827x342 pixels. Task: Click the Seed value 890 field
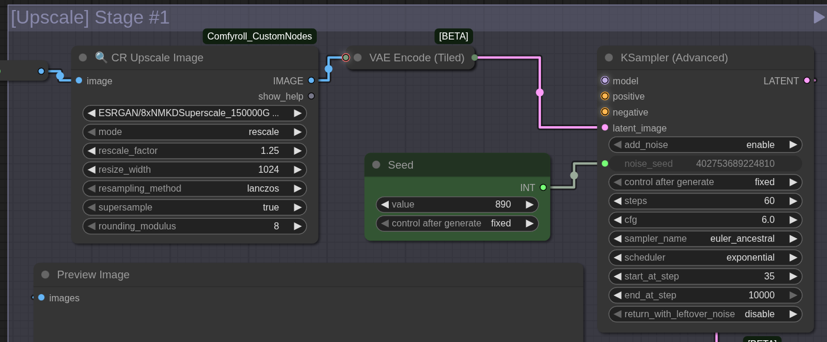457,205
